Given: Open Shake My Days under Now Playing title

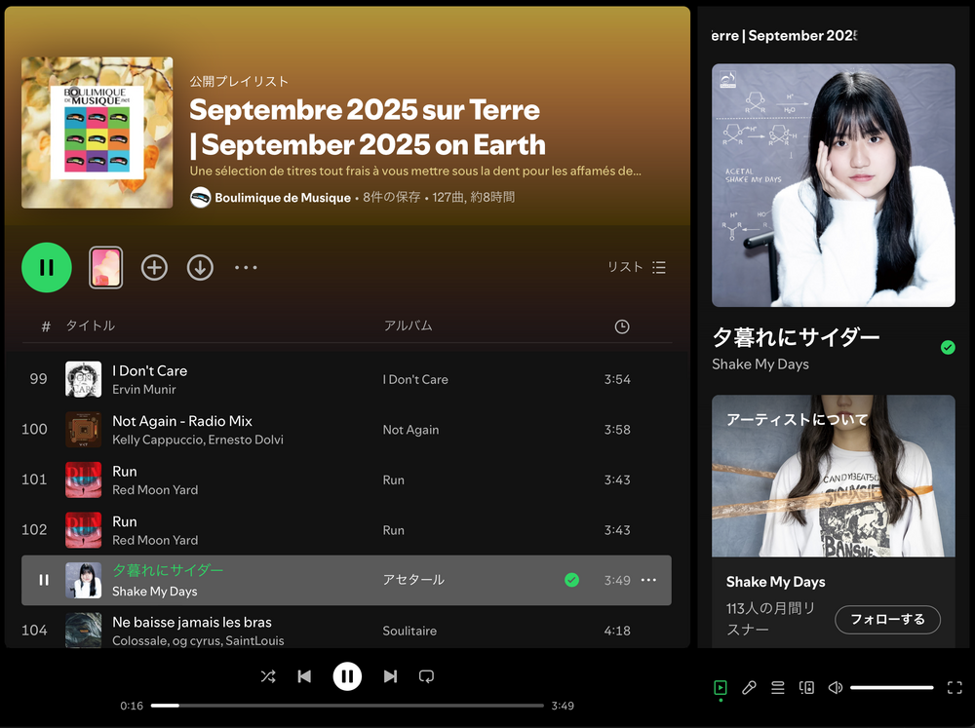Looking at the screenshot, I should pyautogui.click(x=760, y=364).
